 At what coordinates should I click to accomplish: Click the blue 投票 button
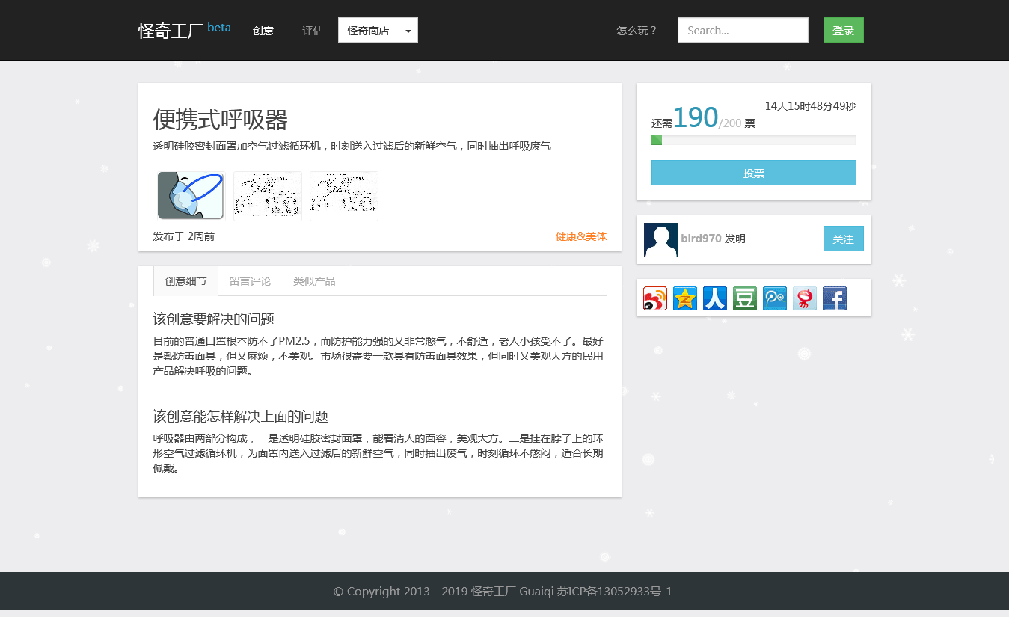754,173
